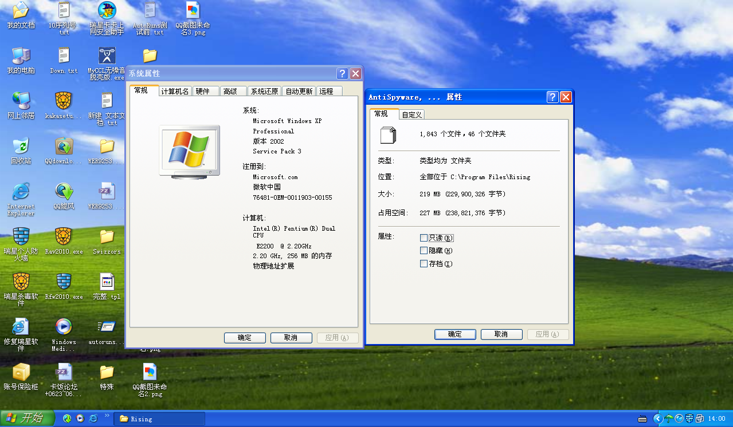Open the 自定义 tab in AntiSpyware properties

411,114
